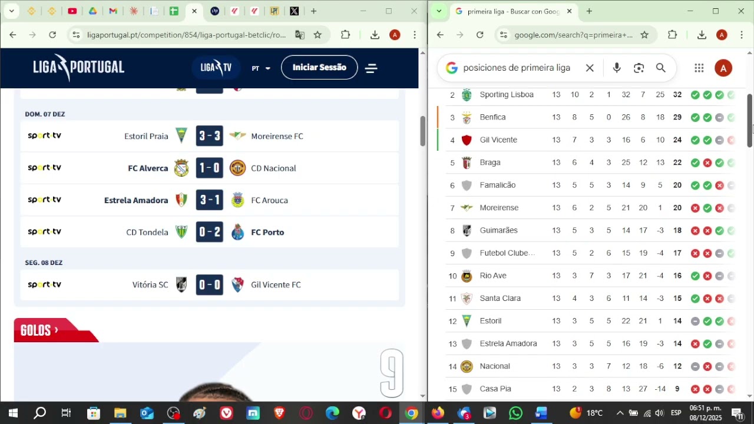The height and width of the screenshot is (424, 754).
Task: Click Google search field 'posiciones de primeira liga'
Action: click(x=517, y=68)
